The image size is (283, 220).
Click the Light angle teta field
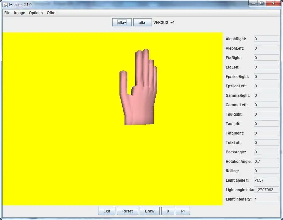coord(267,190)
